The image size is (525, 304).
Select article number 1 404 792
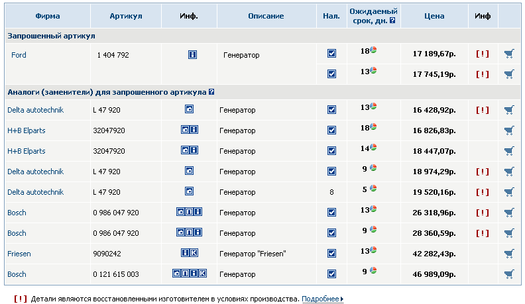113,55
